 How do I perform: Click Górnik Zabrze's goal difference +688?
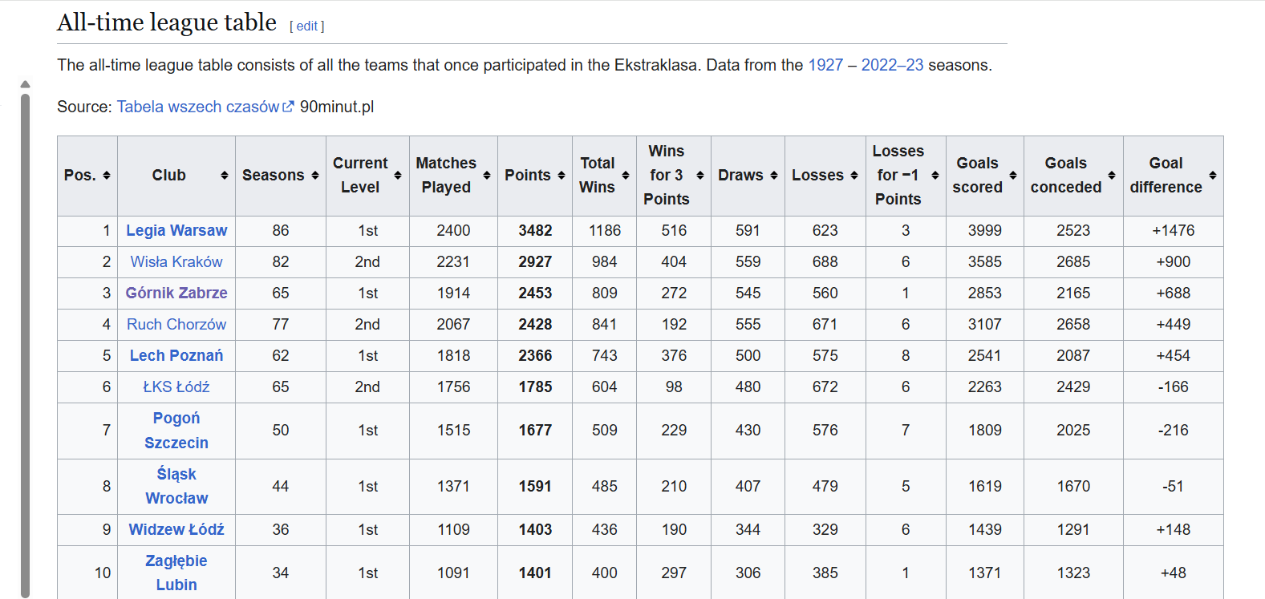[1174, 293]
